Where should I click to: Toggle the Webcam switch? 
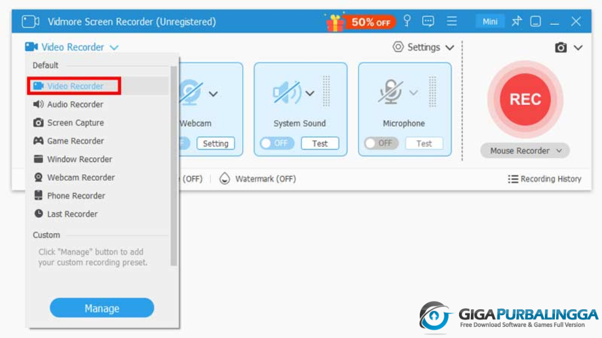(x=184, y=143)
